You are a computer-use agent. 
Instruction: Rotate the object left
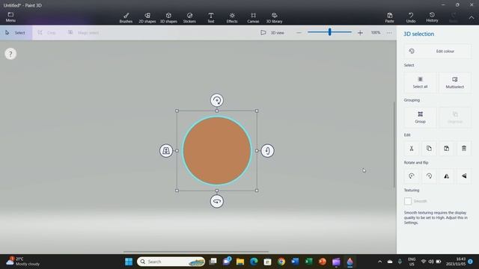coord(412,176)
